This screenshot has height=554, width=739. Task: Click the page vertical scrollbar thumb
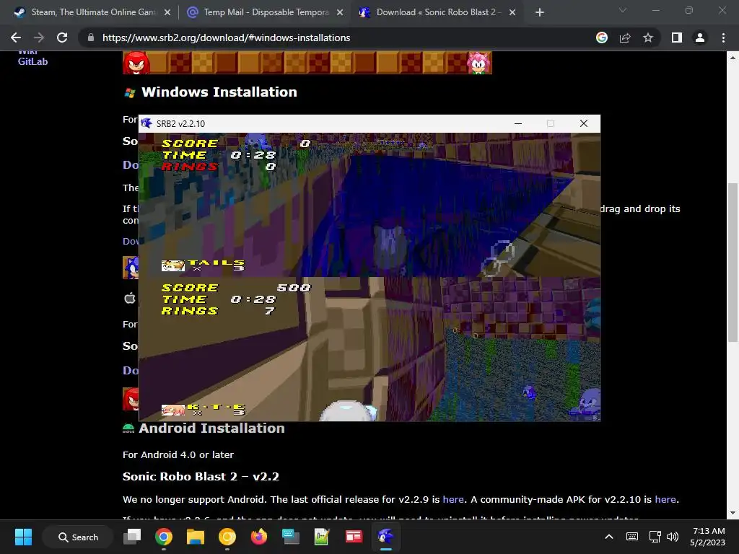click(x=733, y=263)
